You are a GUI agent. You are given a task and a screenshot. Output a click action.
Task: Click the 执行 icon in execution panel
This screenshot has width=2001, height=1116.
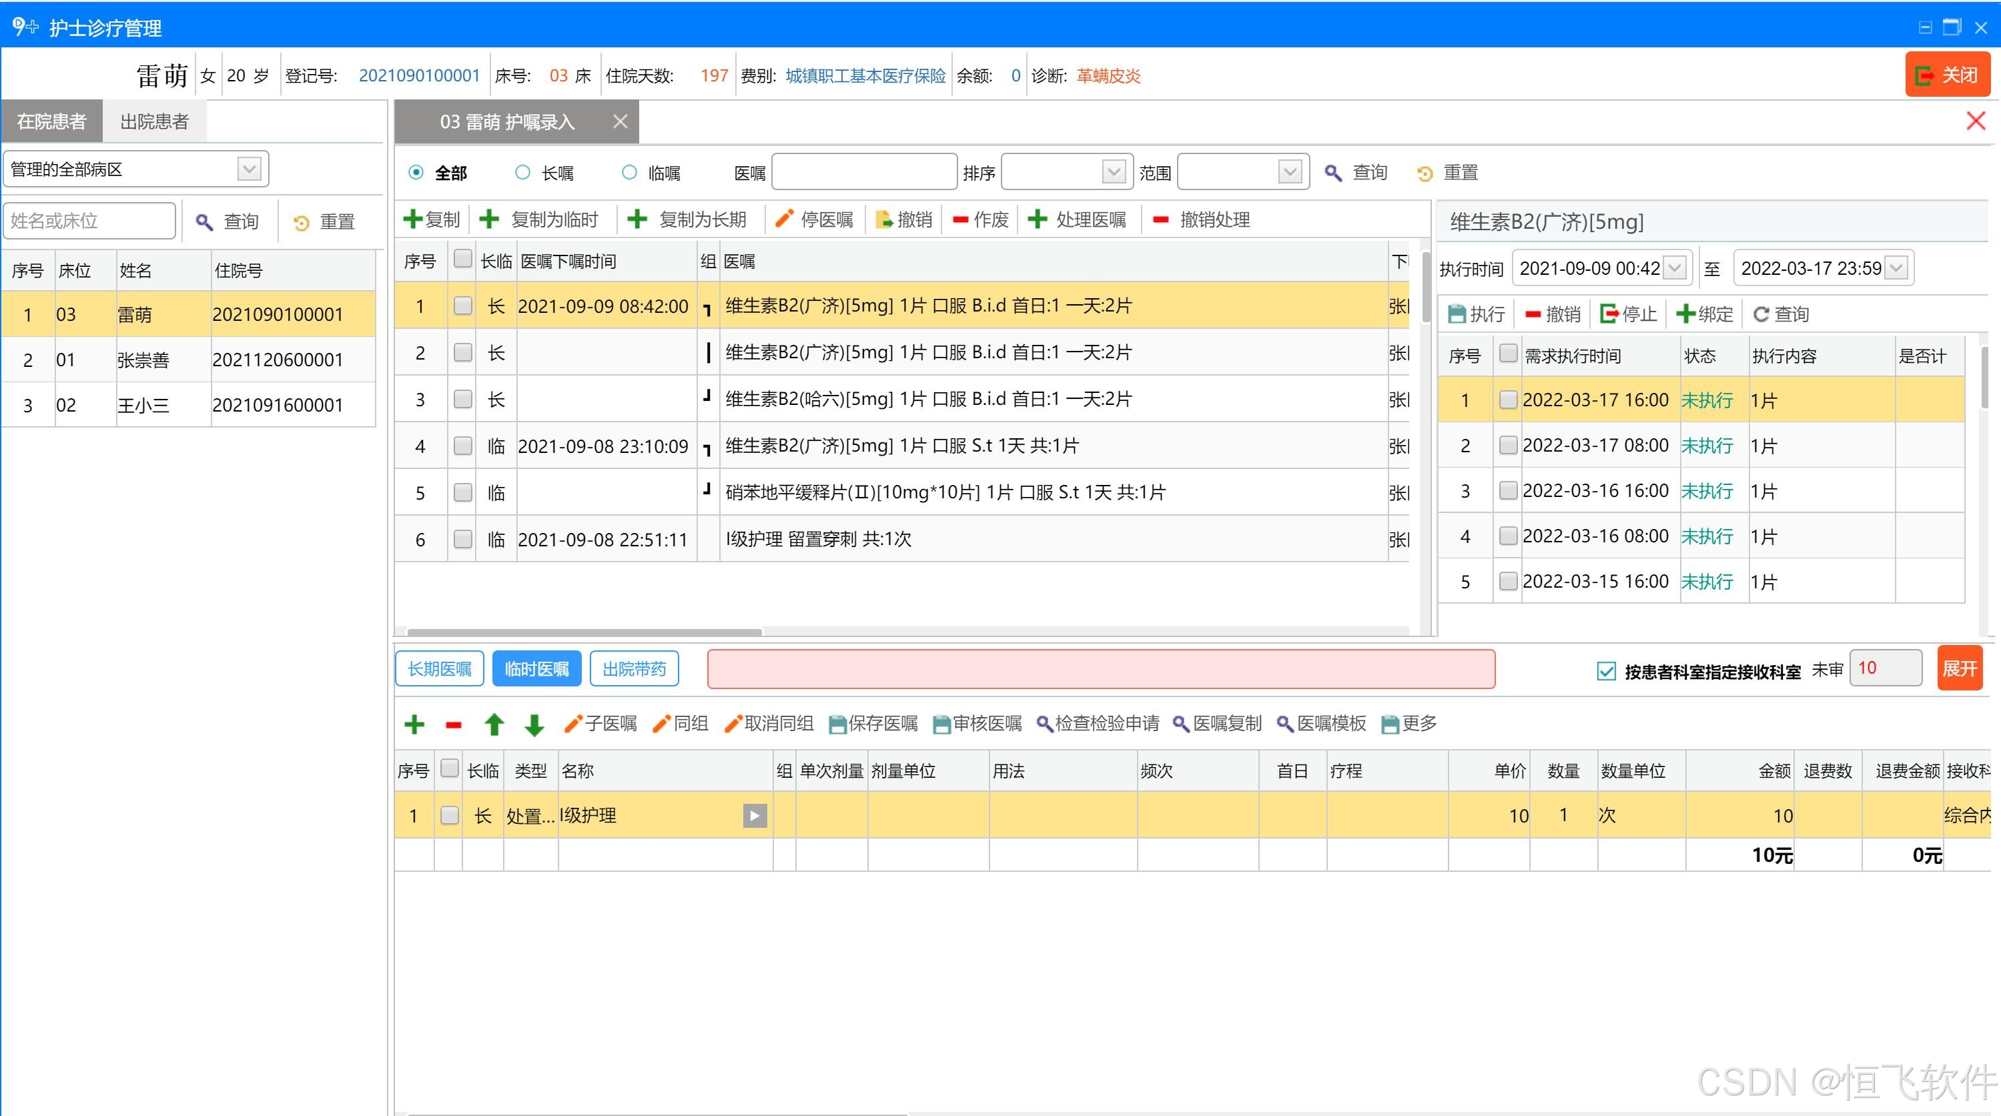[1457, 314]
